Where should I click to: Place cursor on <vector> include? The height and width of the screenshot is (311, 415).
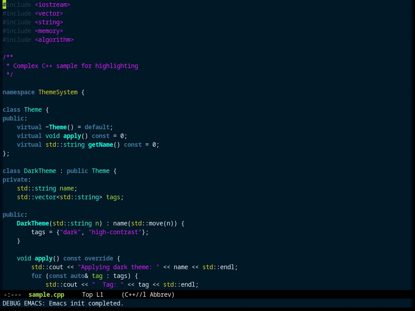click(x=49, y=13)
